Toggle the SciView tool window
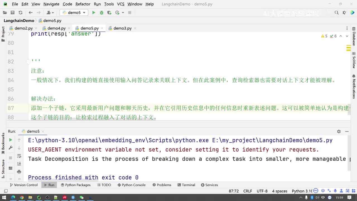The width and height of the screenshot is (357, 201). [x=354, y=60]
